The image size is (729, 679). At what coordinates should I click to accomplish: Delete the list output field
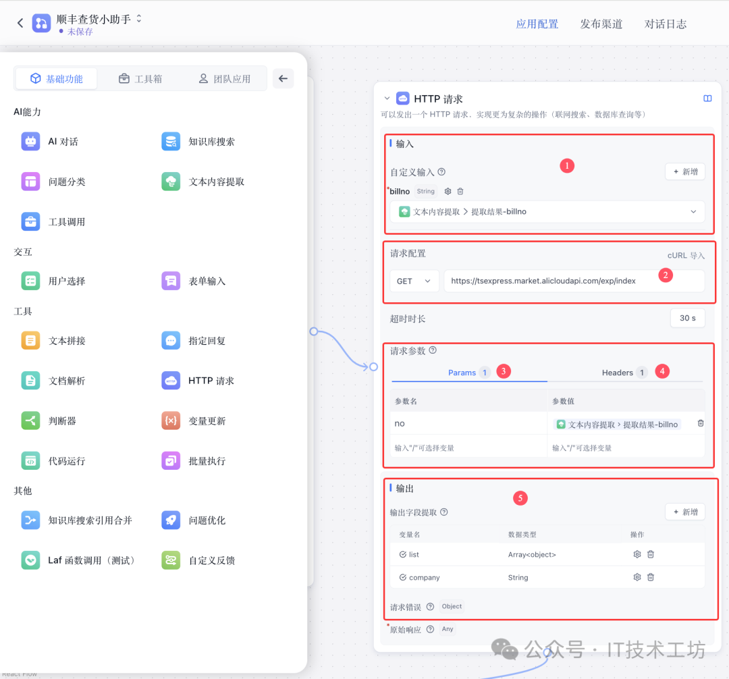(651, 554)
